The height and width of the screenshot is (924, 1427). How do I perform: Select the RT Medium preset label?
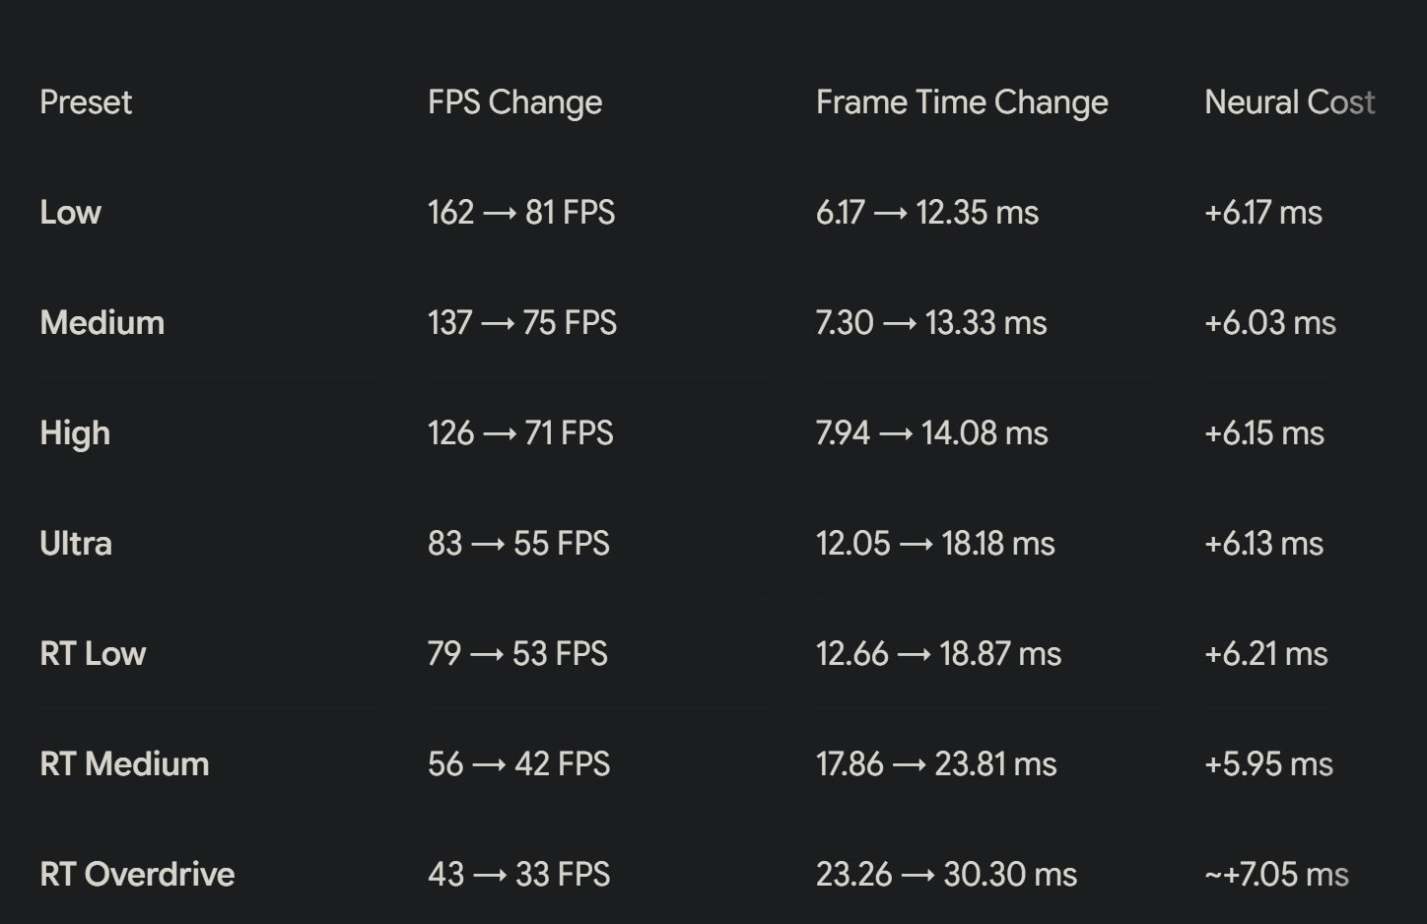[124, 764]
